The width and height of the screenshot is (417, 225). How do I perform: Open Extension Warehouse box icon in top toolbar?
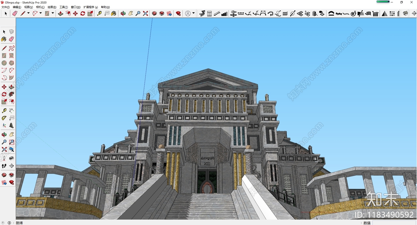click(x=162, y=14)
